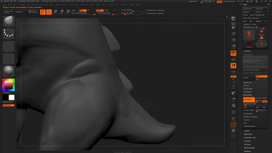
Task: Open the Material menu
Action: click(x=64, y=5)
